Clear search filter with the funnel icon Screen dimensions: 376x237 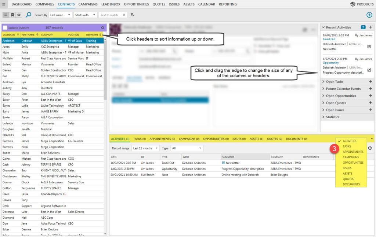click(132, 15)
